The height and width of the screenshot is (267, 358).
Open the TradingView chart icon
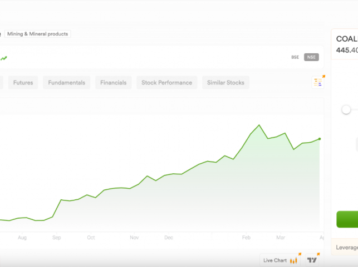313,260
